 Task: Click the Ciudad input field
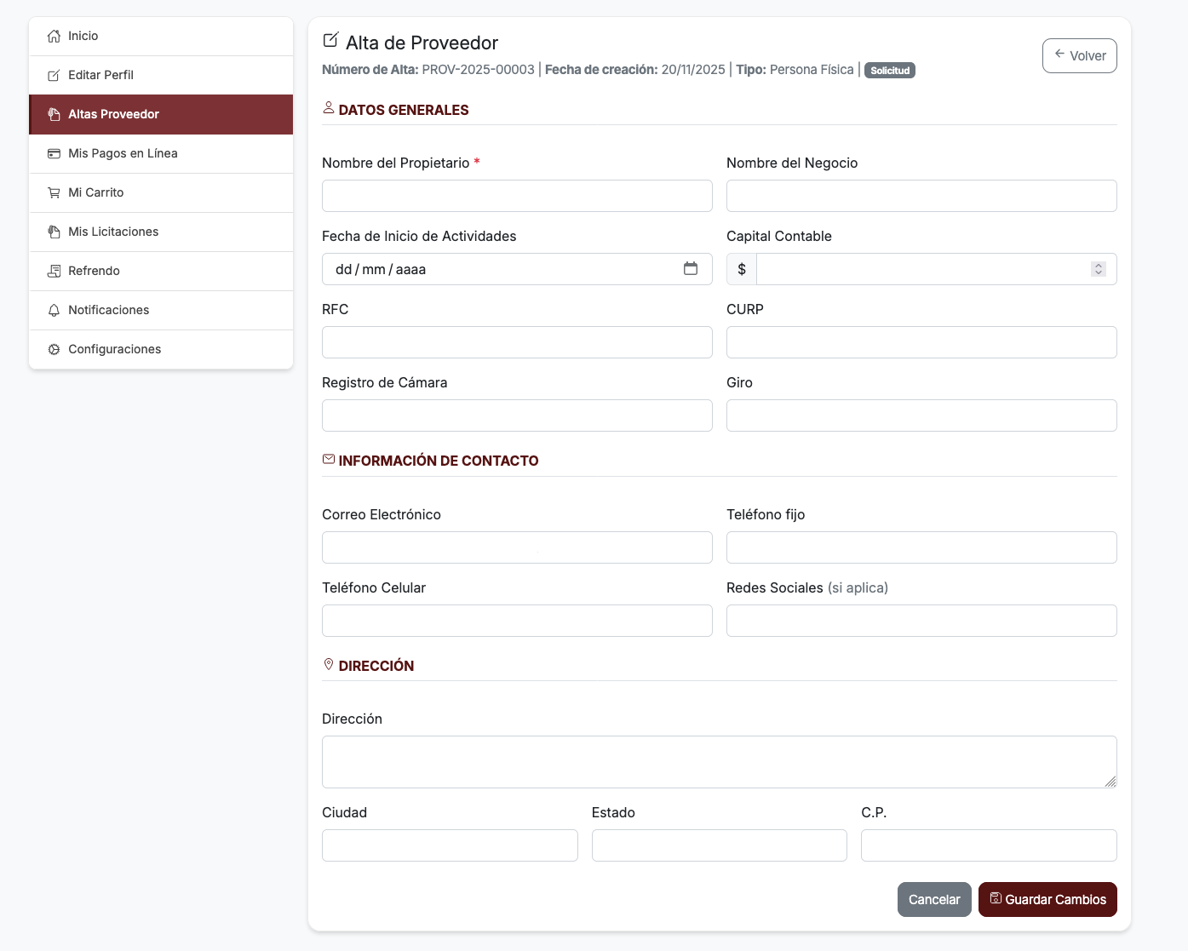tap(450, 845)
